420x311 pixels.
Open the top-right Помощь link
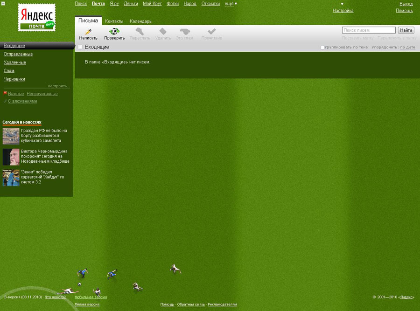[x=404, y=11]
